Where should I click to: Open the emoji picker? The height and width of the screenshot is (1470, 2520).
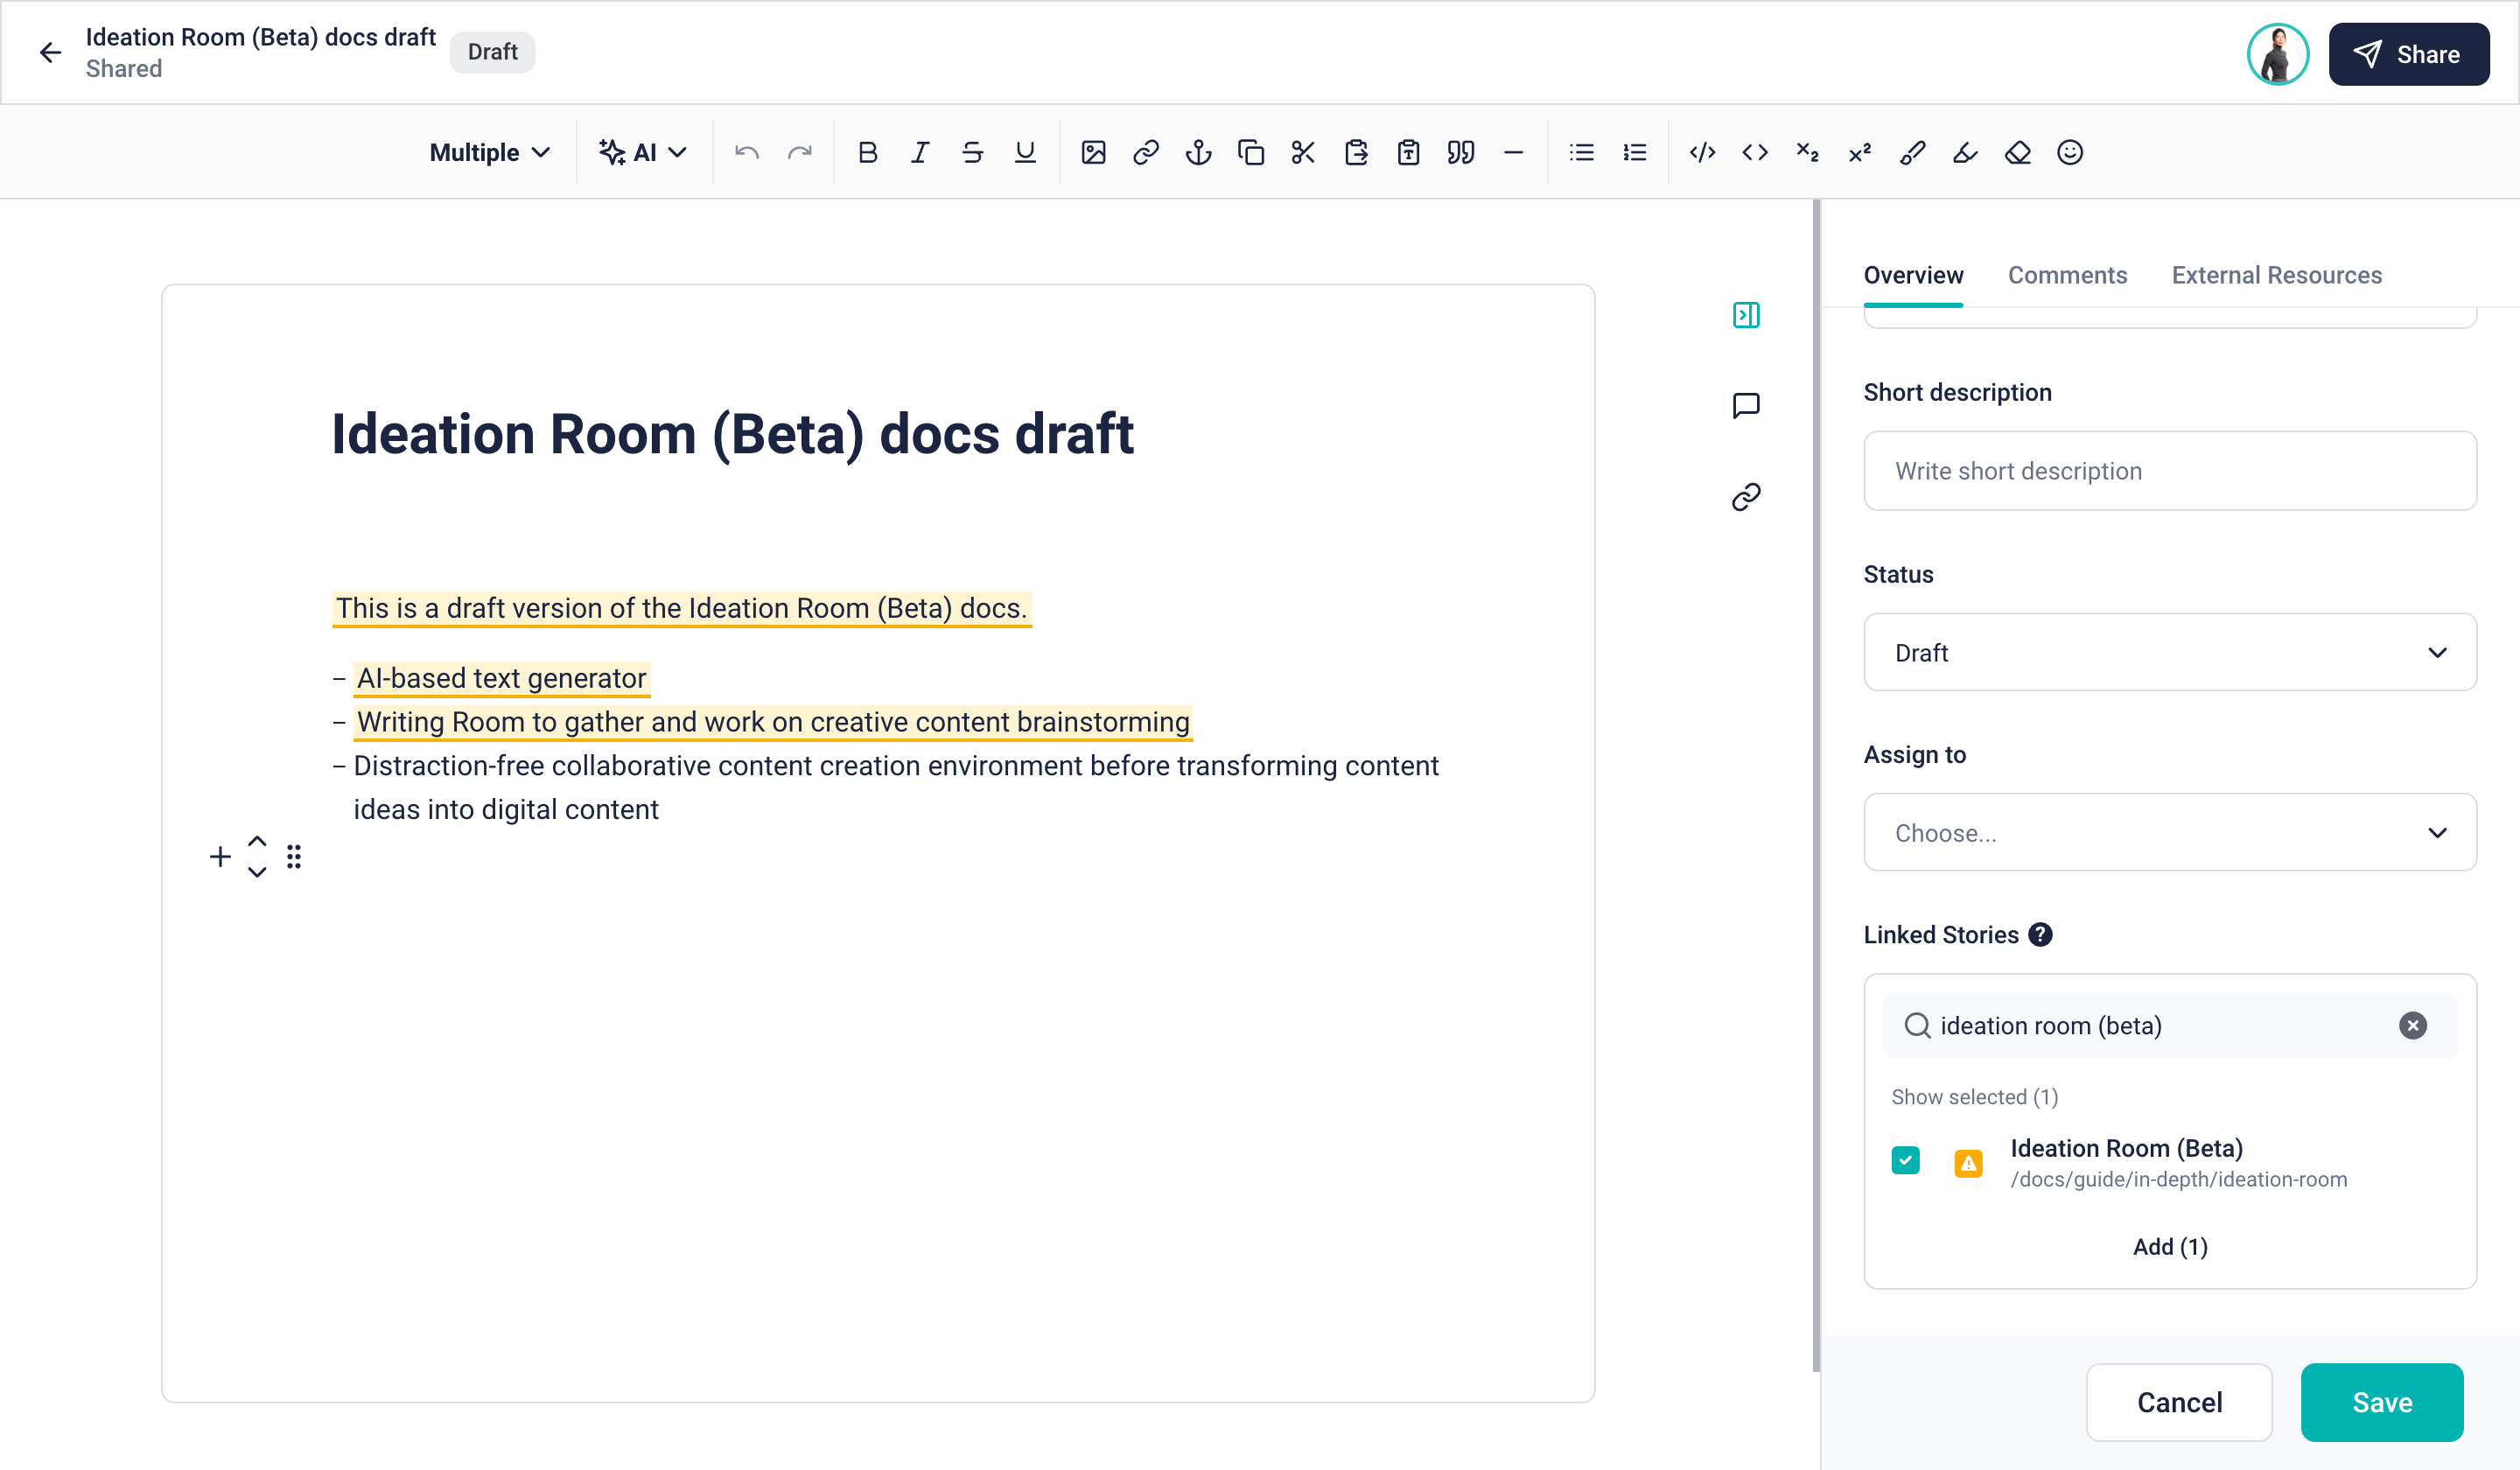pos(2070,152)
